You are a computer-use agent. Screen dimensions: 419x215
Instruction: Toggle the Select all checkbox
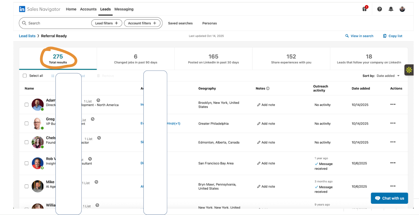pos(25,76)
